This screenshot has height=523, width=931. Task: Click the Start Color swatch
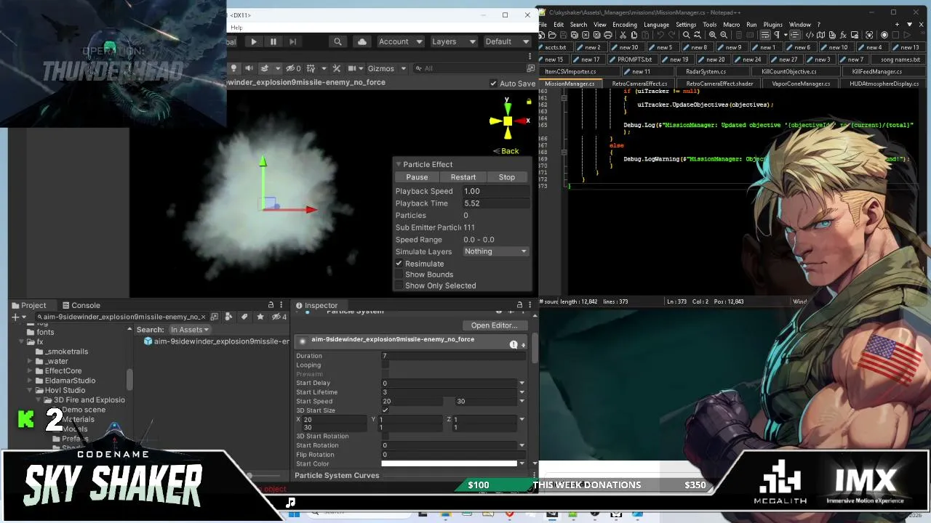pos(449,464)
